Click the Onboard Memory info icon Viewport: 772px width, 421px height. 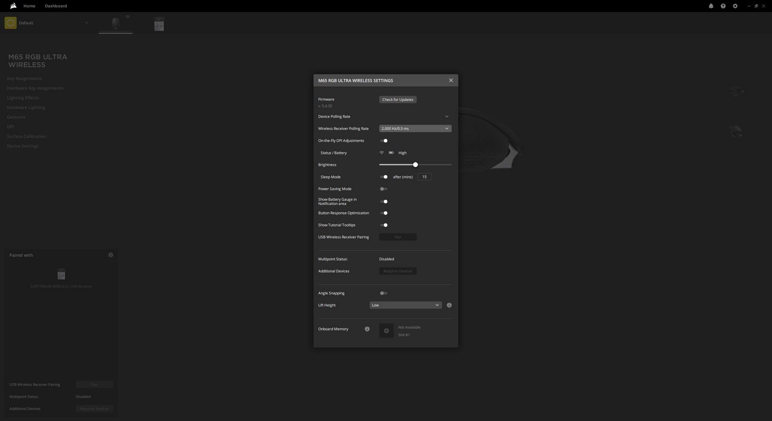tap(367, 329)
